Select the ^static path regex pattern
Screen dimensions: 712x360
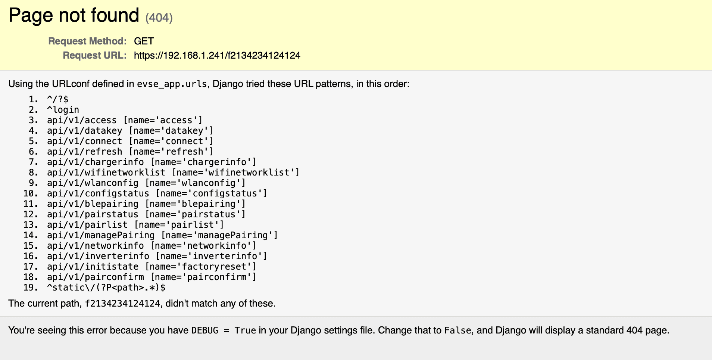click(106, 288)
